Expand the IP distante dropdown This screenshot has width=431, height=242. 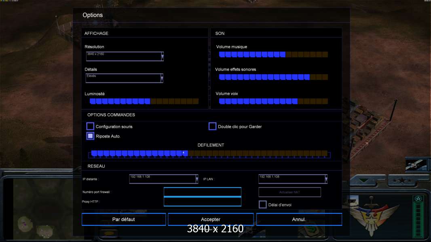coord(197,179)
